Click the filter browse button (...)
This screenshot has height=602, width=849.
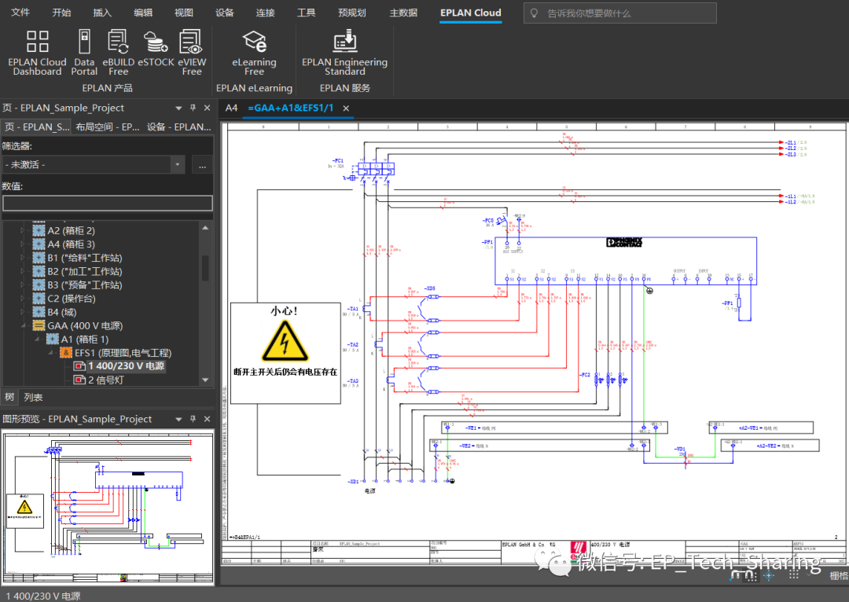[x=202, y=165]
